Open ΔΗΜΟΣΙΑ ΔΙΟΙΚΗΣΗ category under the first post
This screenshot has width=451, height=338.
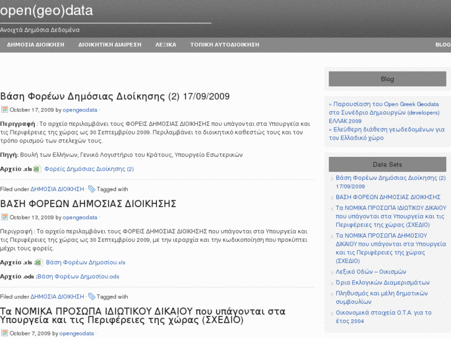pyautogui.click(x=57, y=189)
